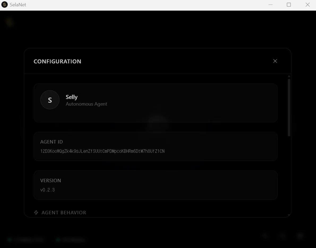Click the SelaNet logo in title bar
The image size is (316, 248).
(5, 5)
